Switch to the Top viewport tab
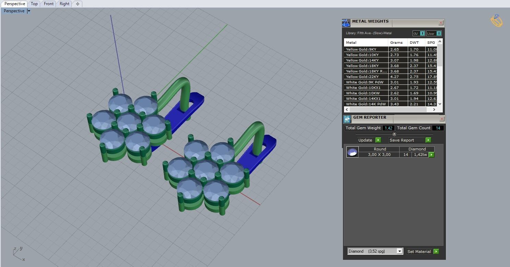510x267 pixels. 34,4
